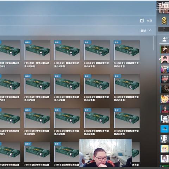Screen dimensions: 169x169
Task: Select friend with red logo on dark avatar
Action: (165, 79)
